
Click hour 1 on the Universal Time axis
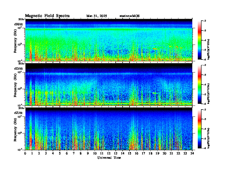coord(32,153)
